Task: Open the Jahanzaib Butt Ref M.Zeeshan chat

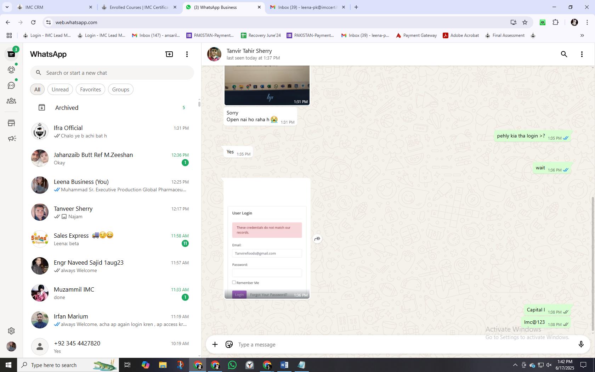Action: pos(112,158)
